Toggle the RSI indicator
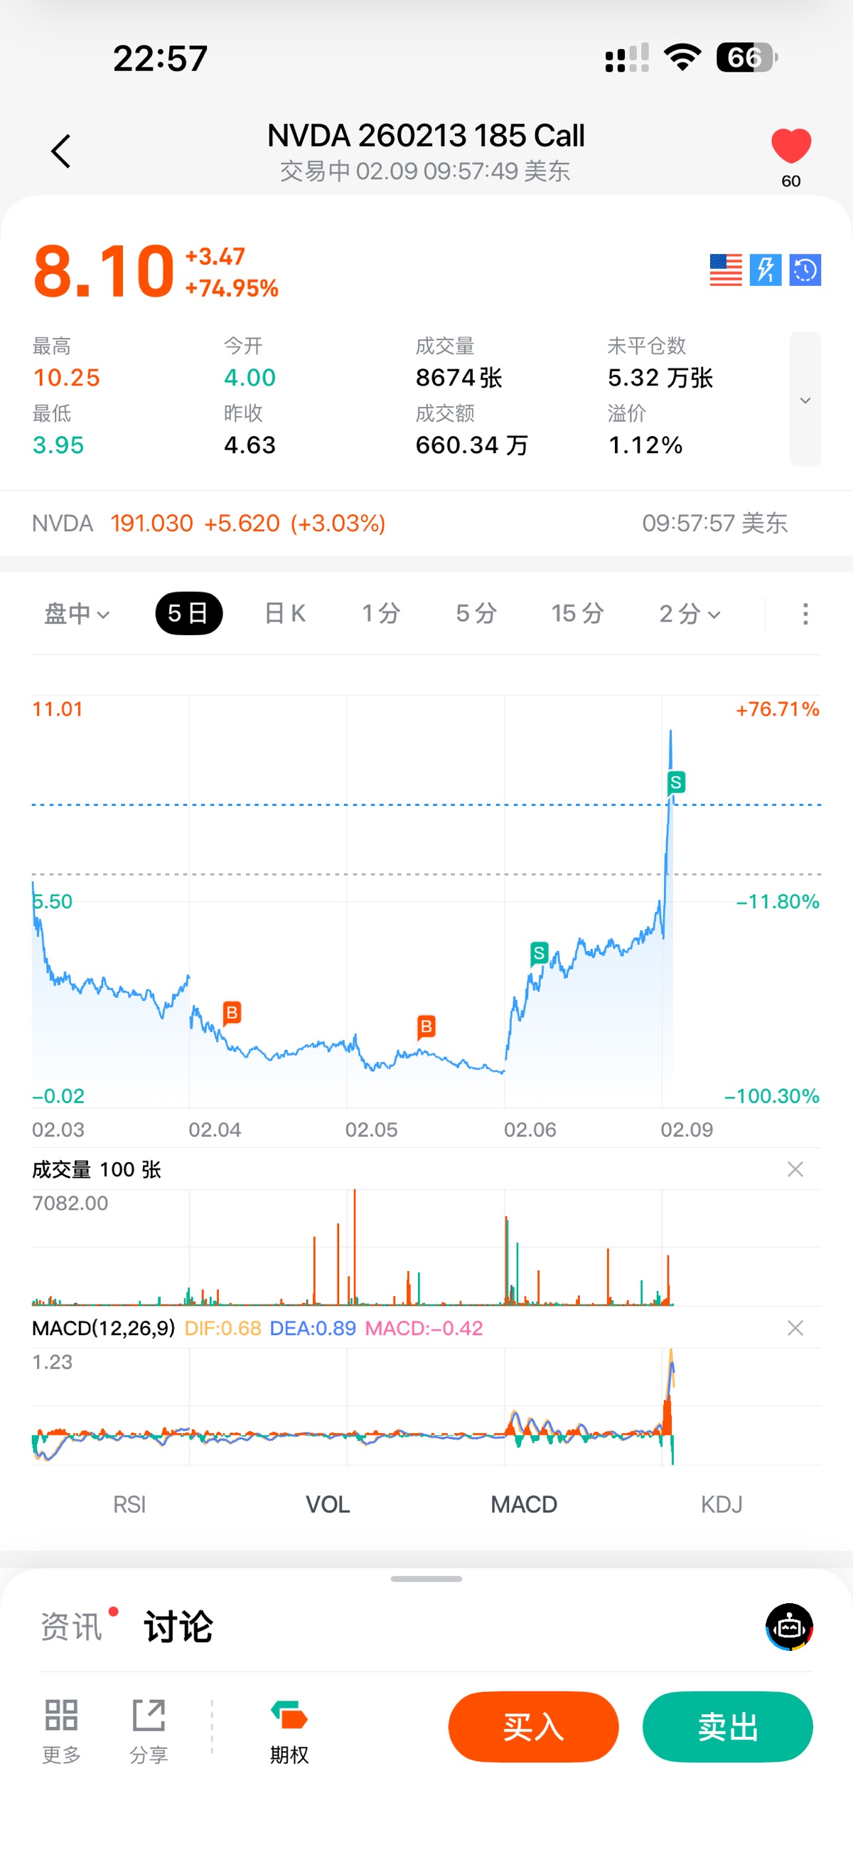 click(x=129, y=1504)
